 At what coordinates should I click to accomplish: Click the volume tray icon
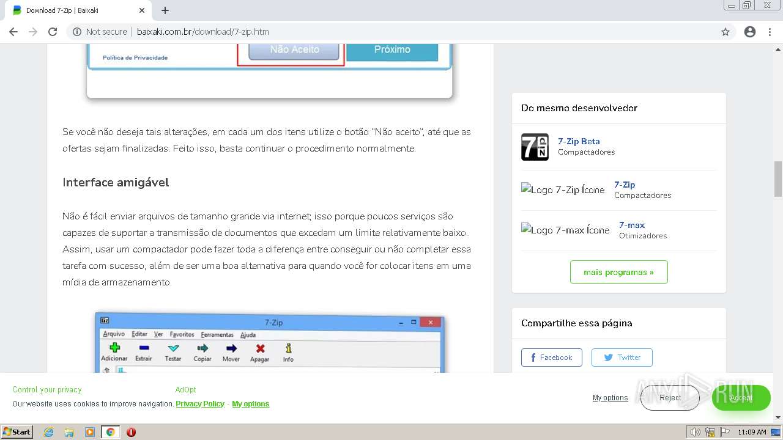tap(696, 432)
